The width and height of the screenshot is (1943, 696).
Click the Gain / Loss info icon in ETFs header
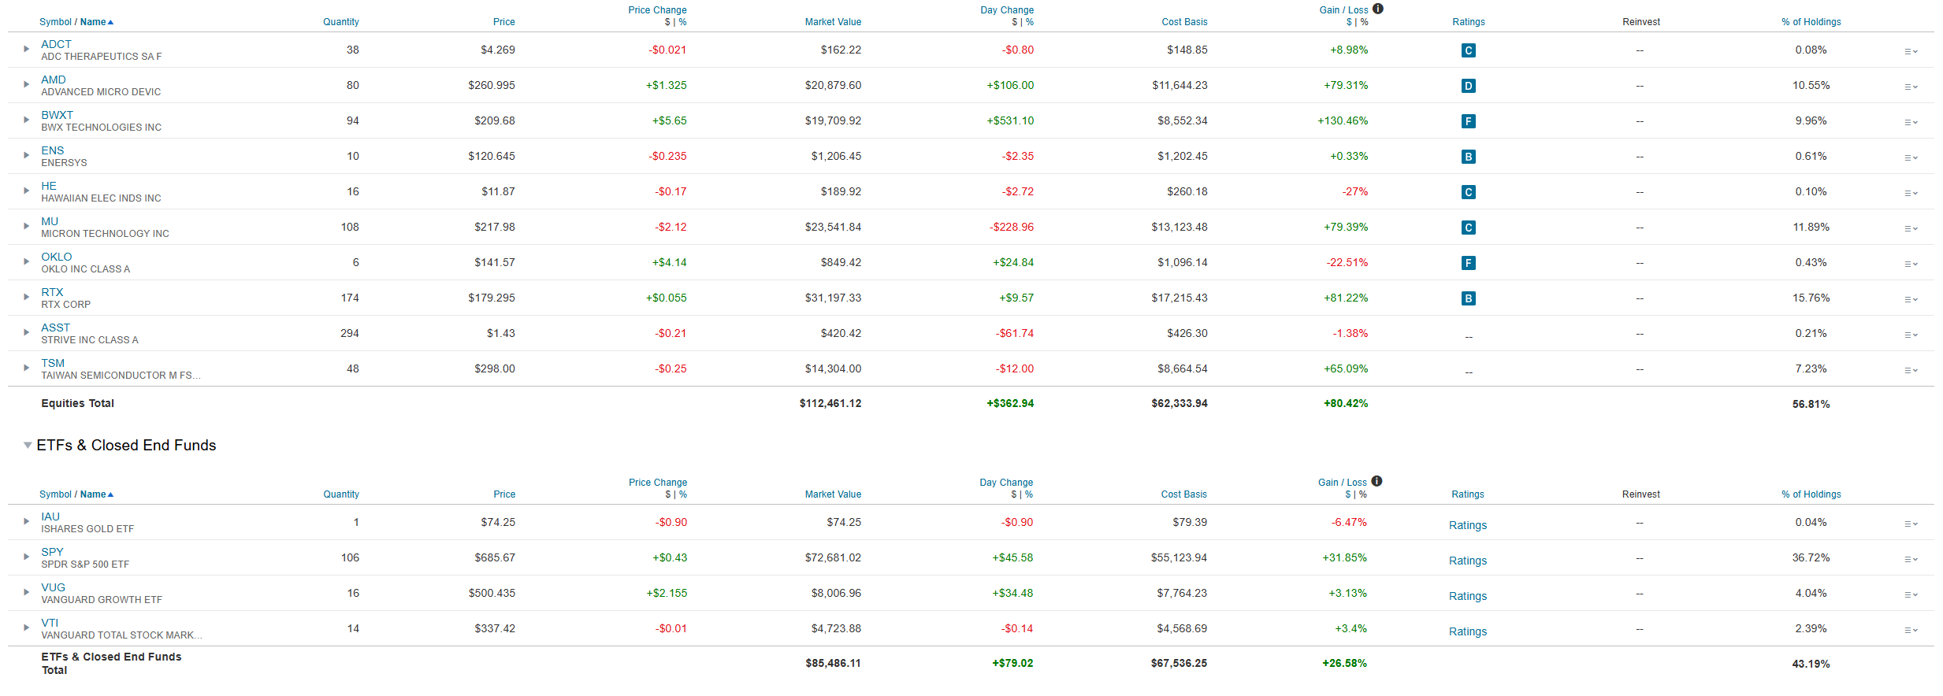pyautogui.click(x=1376, y=481)
